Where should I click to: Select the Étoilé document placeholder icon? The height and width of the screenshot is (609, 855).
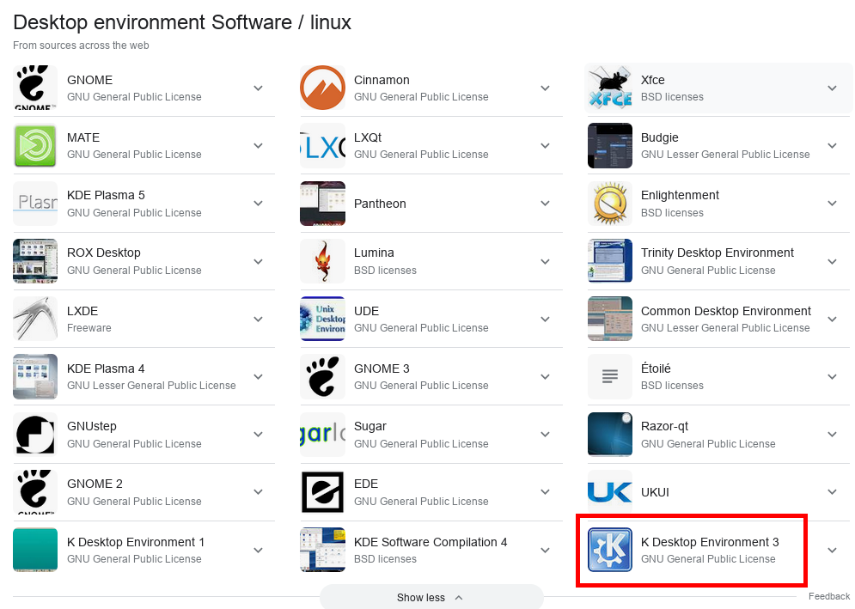[x=609, y=377]
